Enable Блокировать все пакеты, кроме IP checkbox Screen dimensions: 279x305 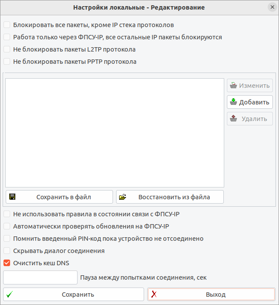pyautogui.click(x=7, y=25)
